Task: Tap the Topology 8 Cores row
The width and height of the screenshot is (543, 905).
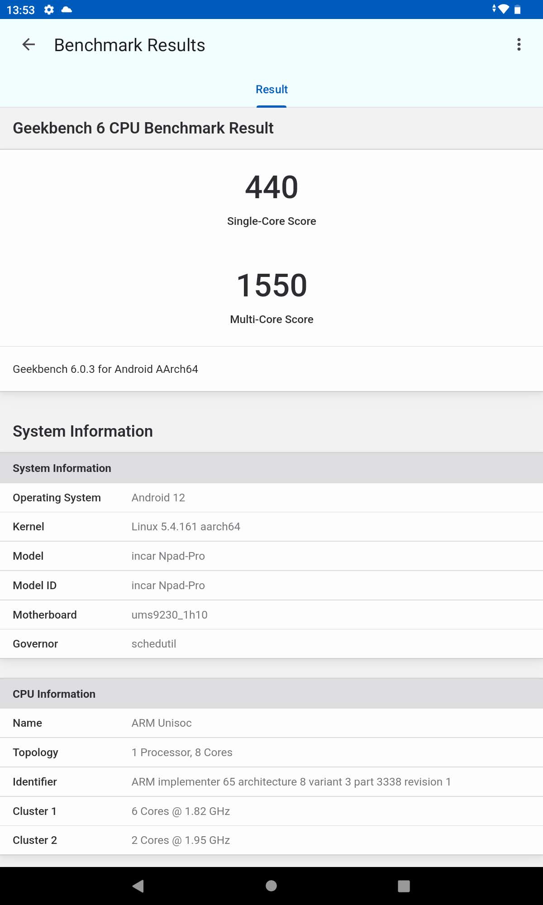Action: [271, 753]
